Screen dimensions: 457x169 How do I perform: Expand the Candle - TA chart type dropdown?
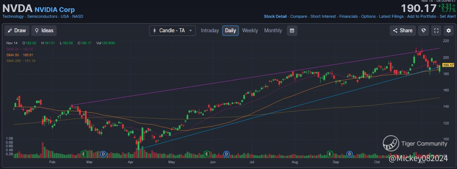pyautogui.click(x=172, y=30)
